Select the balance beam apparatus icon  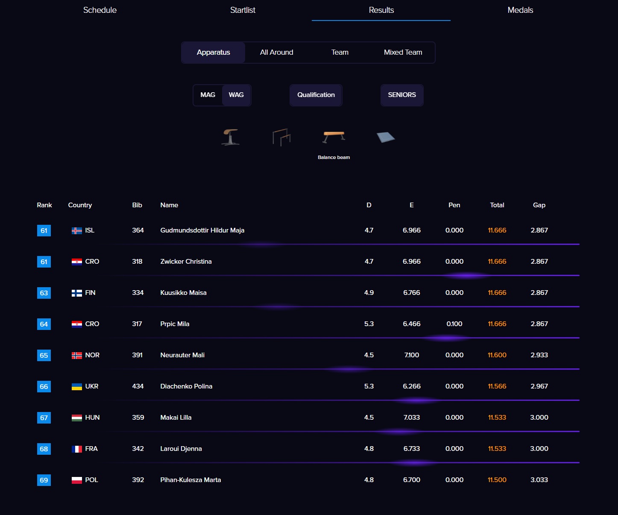[334, 137]
